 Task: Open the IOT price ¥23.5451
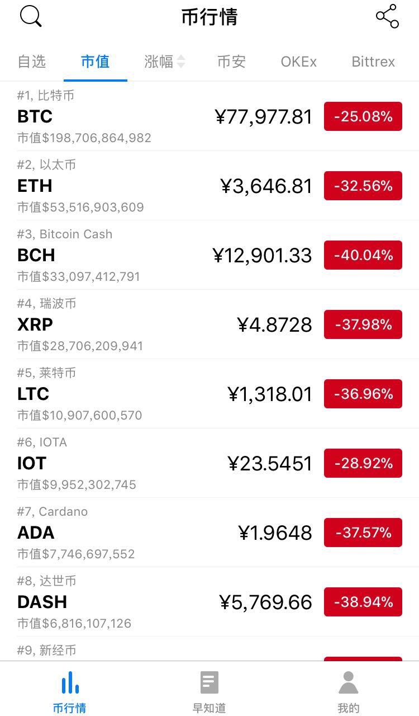pyautogui.click(x=270, y=463)
